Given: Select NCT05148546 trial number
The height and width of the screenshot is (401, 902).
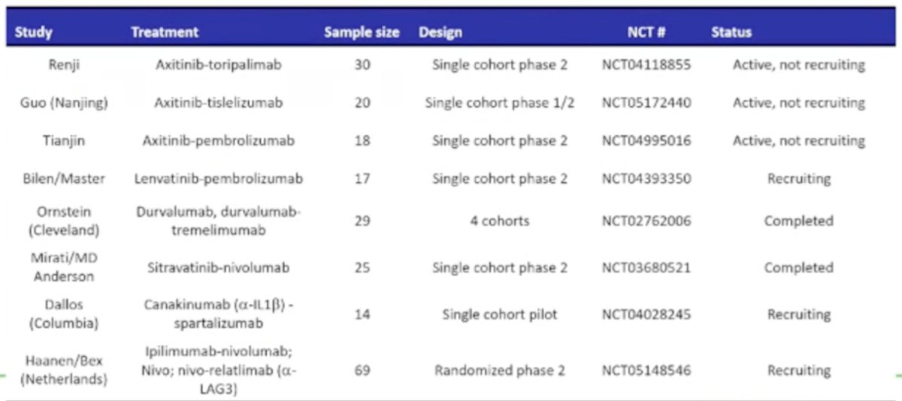Looking at the screenshot, I should point(646,370).
